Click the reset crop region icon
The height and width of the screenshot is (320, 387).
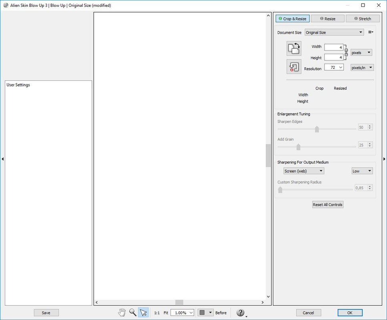[x=294, y=67]
